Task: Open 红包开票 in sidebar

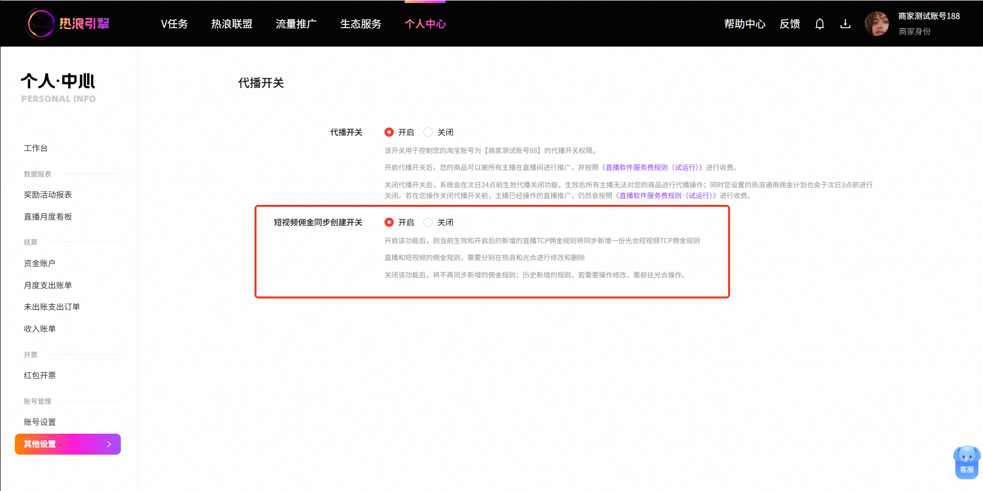Action: 39,375
